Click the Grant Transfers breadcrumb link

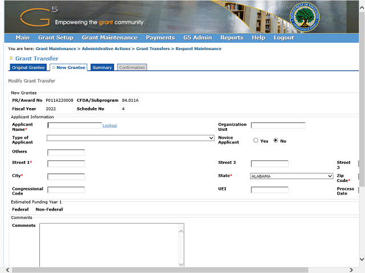tap(153, 49)
